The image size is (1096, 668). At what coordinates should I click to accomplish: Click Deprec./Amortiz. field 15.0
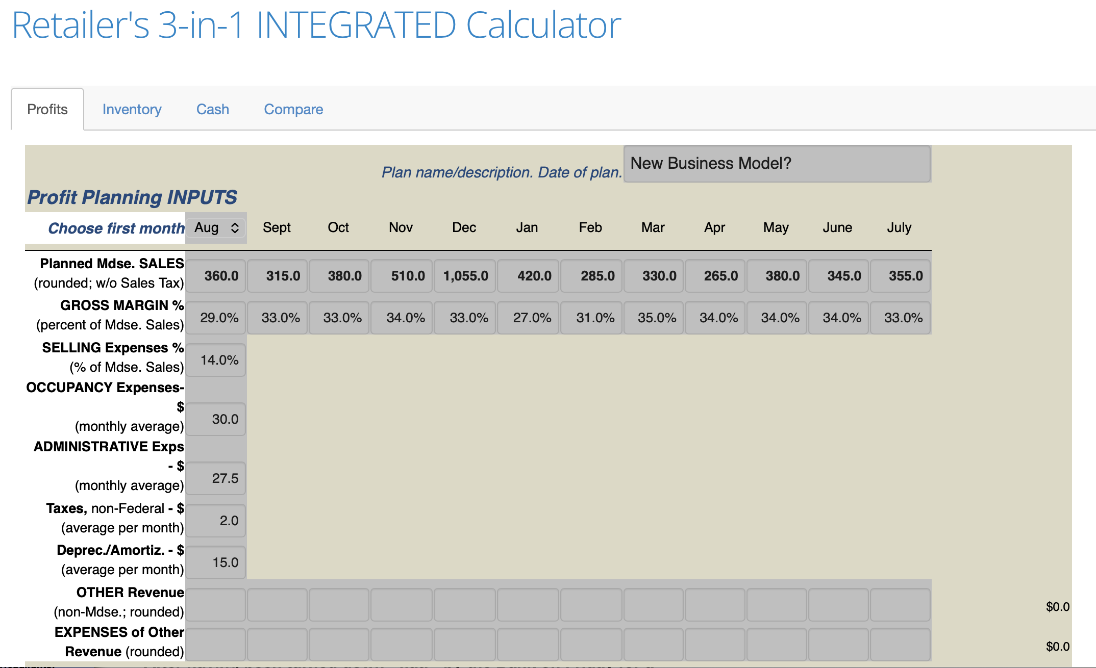point(216,562)
